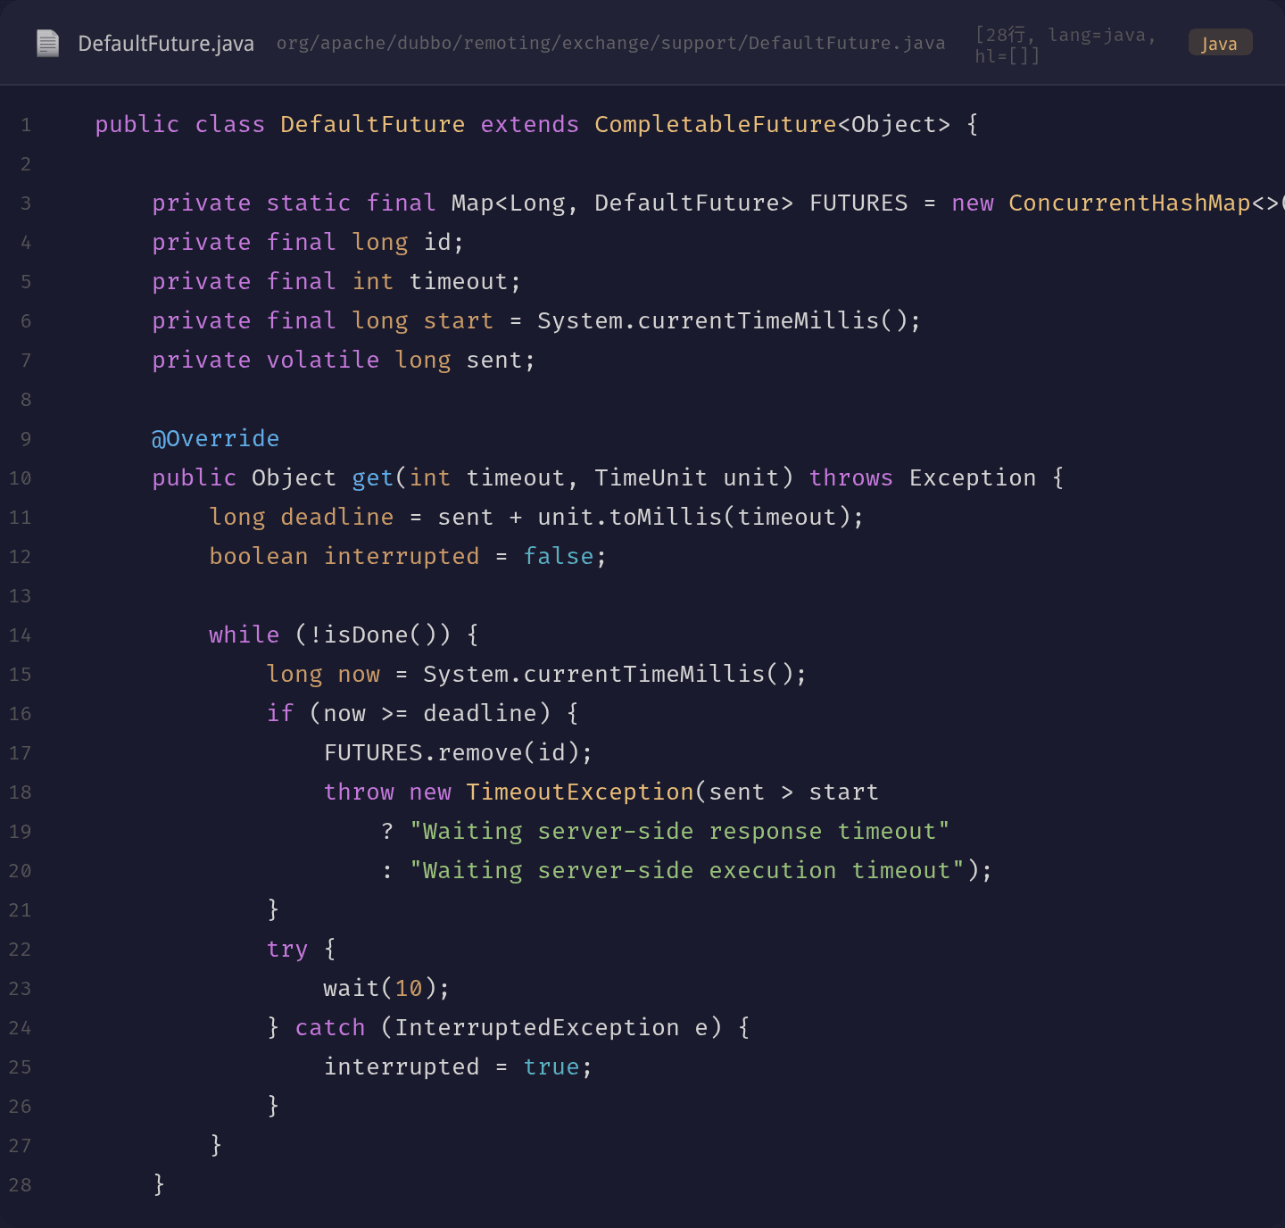Select line number 22
Image resolution: width=1285 pixels, height=1228 pixels.
tap(20, 950)
